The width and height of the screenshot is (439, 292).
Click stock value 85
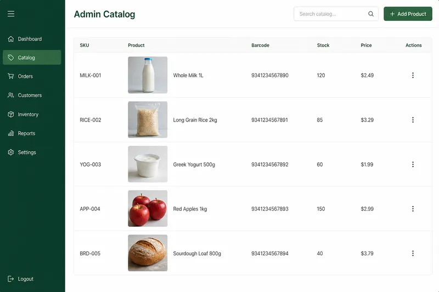click(320, 120)
